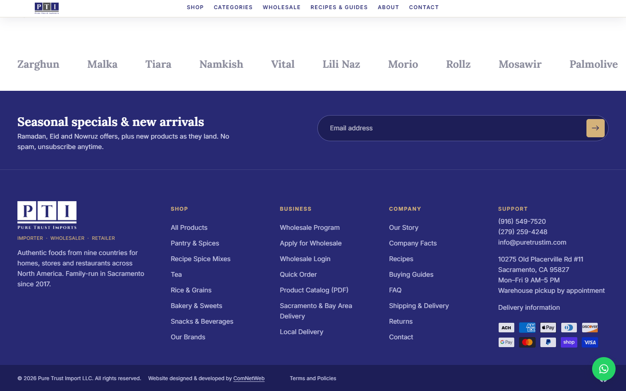
Task: Open Local Delivery link
Action: 301,332
